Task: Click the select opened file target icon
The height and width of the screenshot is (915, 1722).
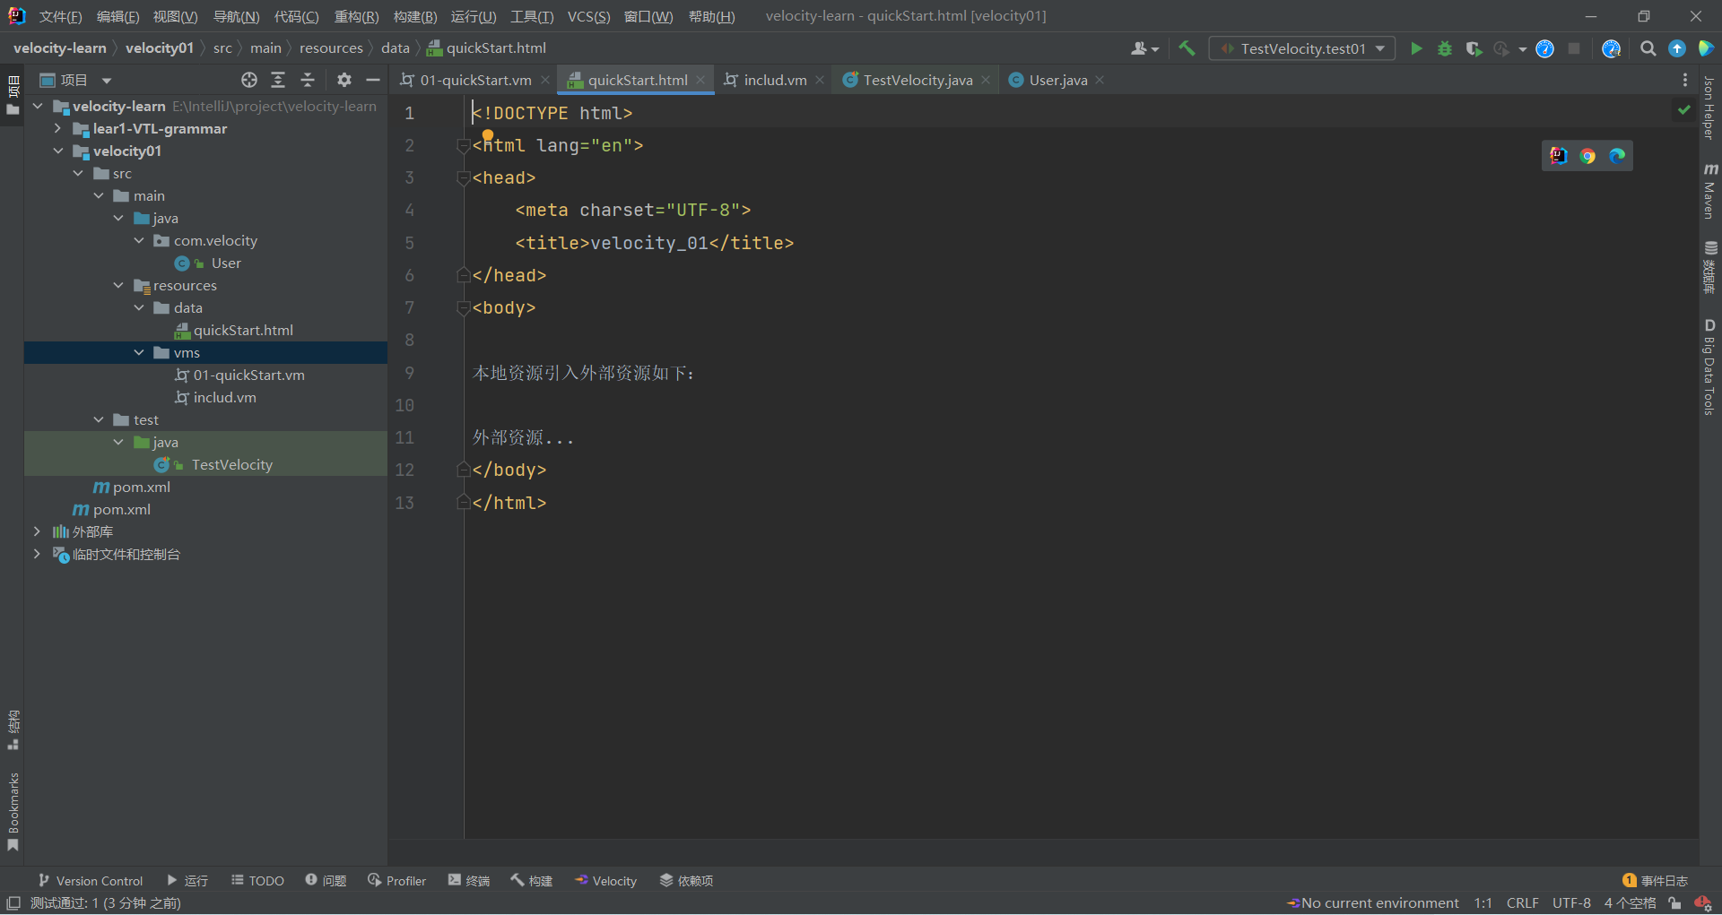Action: pos(249,80)
